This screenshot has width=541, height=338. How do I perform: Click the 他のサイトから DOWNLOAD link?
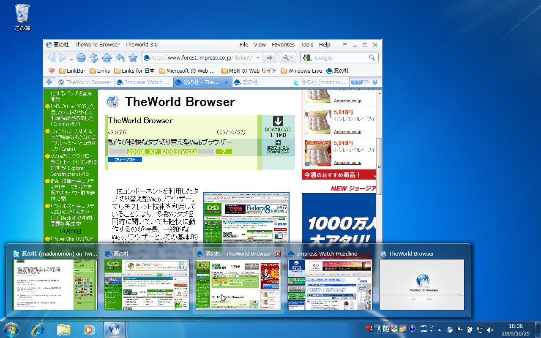point(278,150)
